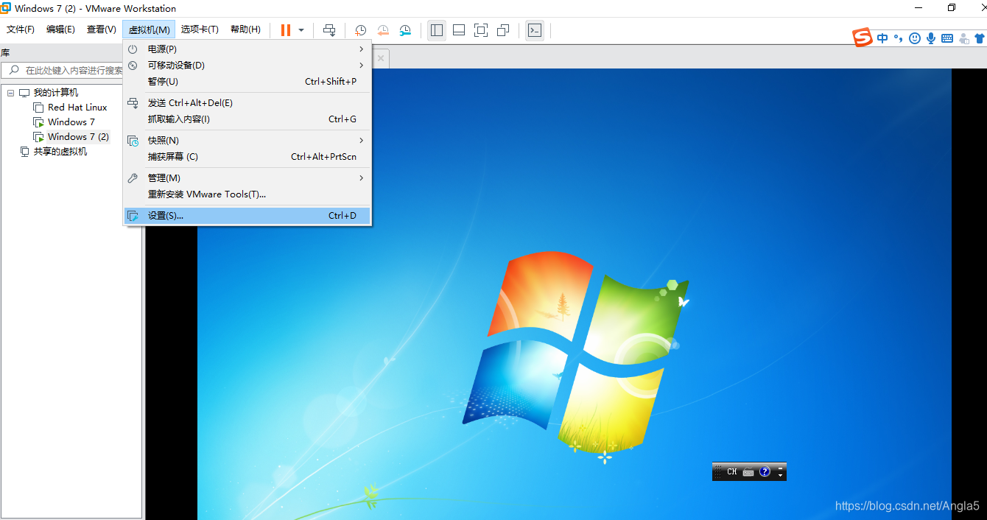Click the Sogou S logo icon
The image size is (987, 520).
863,38
